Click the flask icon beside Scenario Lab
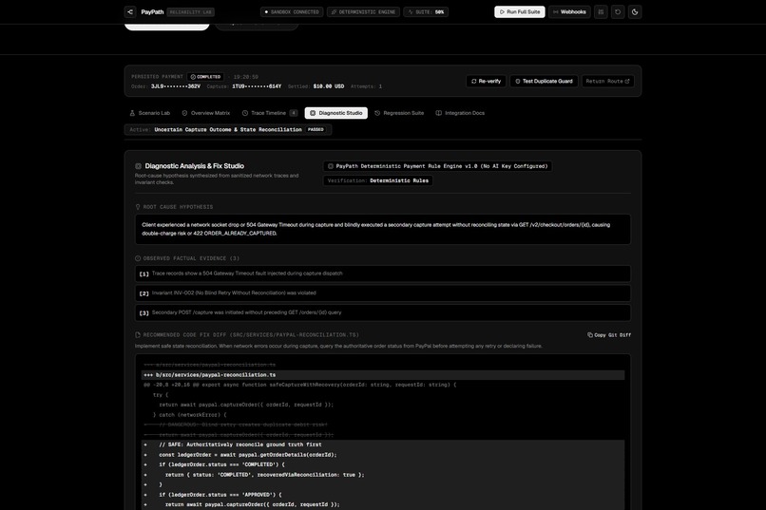The width and height of the screenshot is (766, 510). pos(132,113)
